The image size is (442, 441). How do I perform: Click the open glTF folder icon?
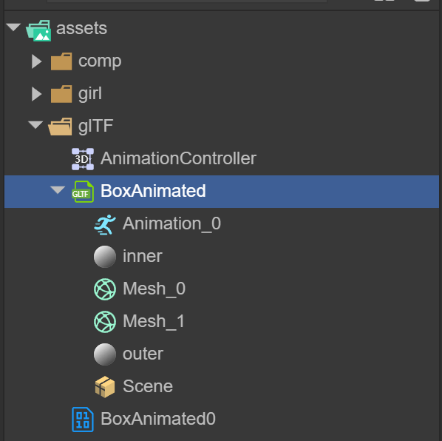60,127
